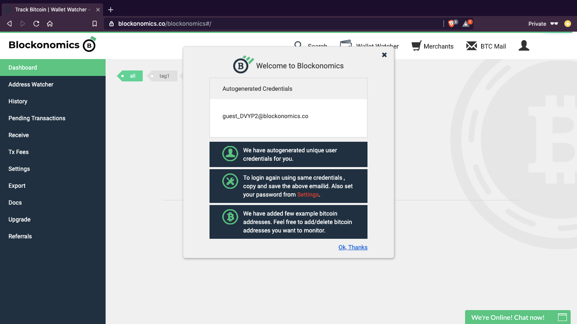Click the browser back arrow
577x324 pixels.
(x=9, y=24)
